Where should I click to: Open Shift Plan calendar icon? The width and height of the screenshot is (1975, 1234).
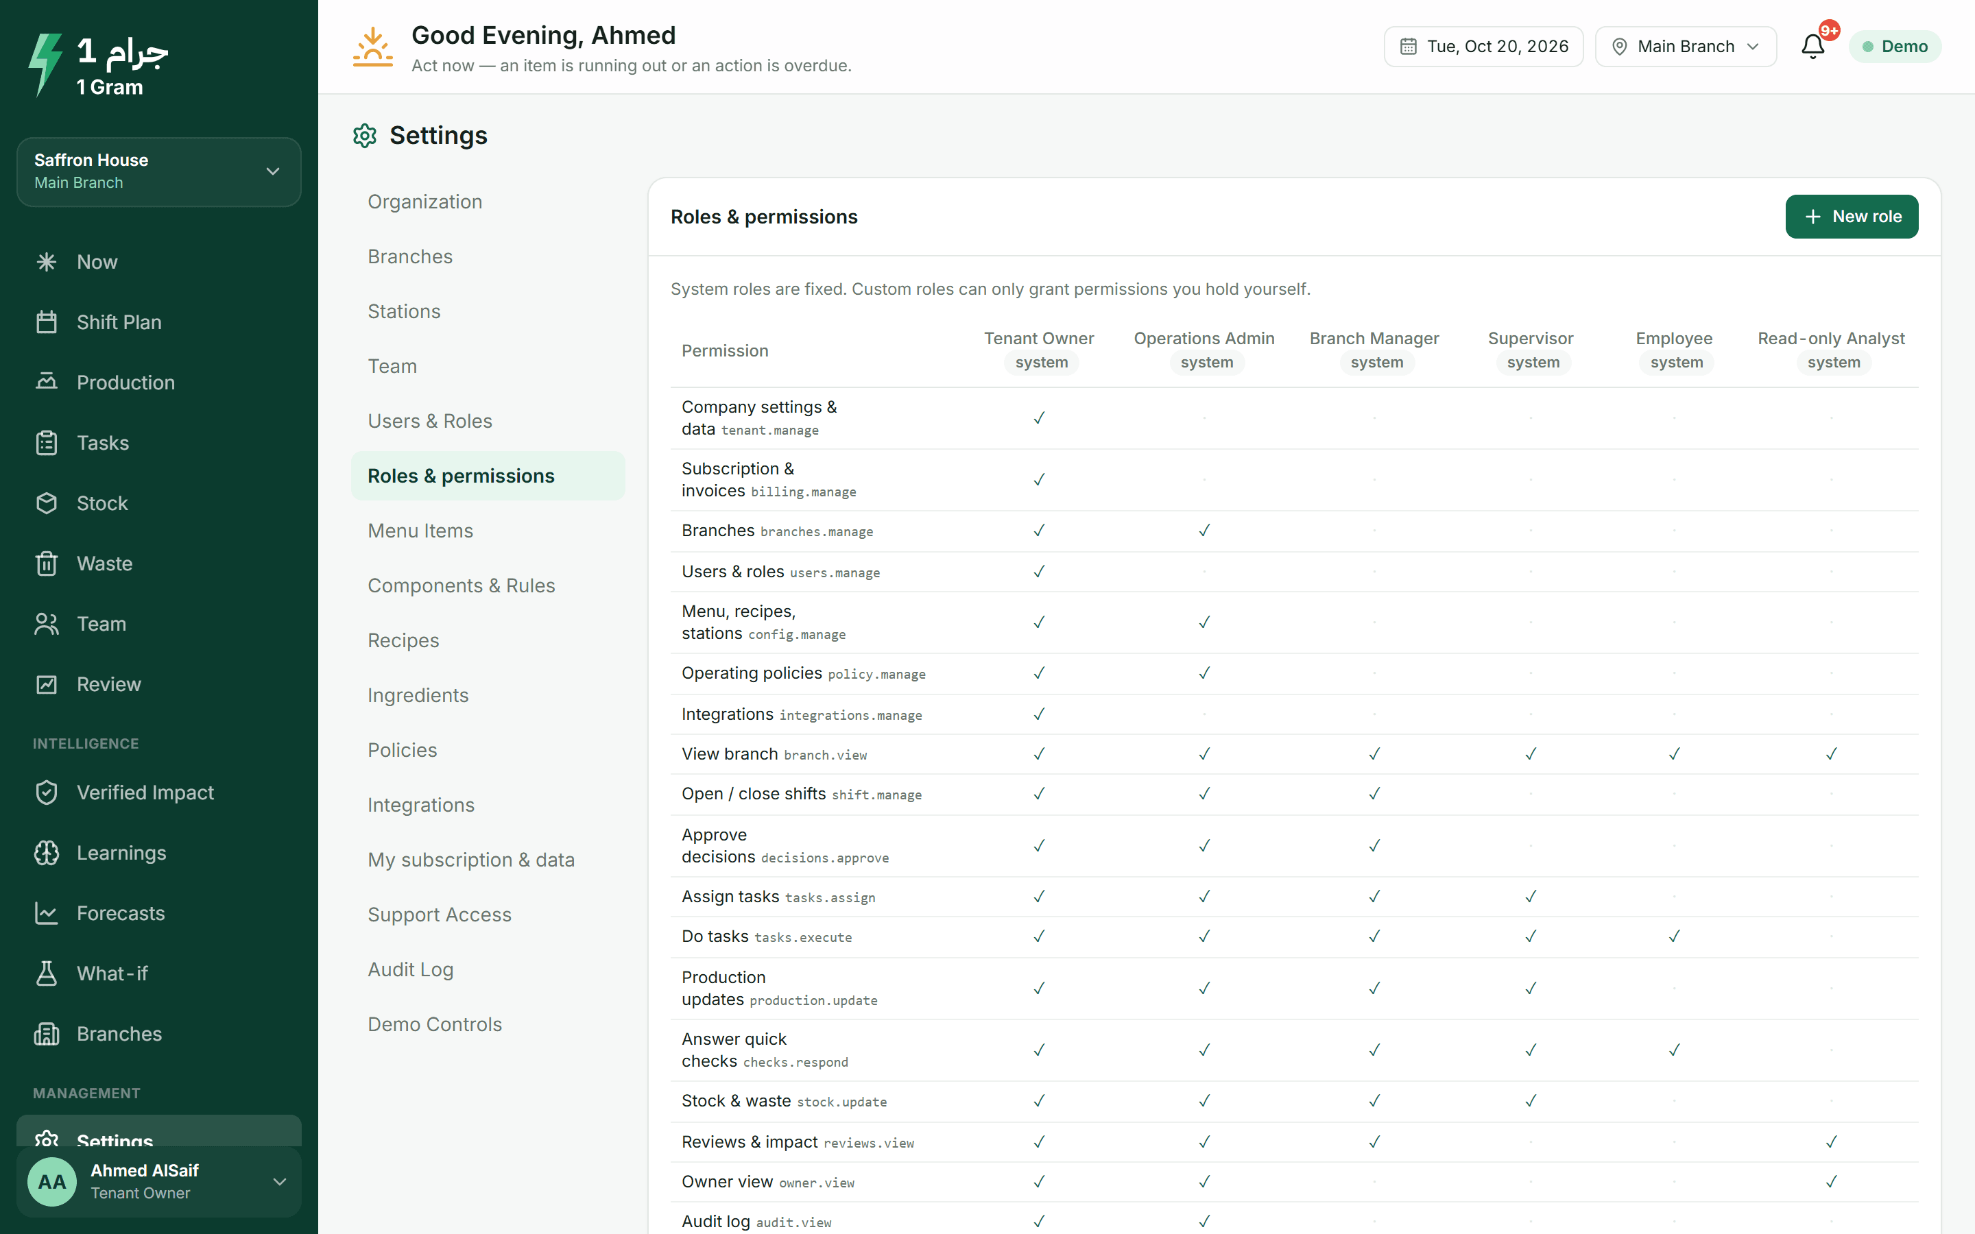pyautogui.click(x=47, y=322)
